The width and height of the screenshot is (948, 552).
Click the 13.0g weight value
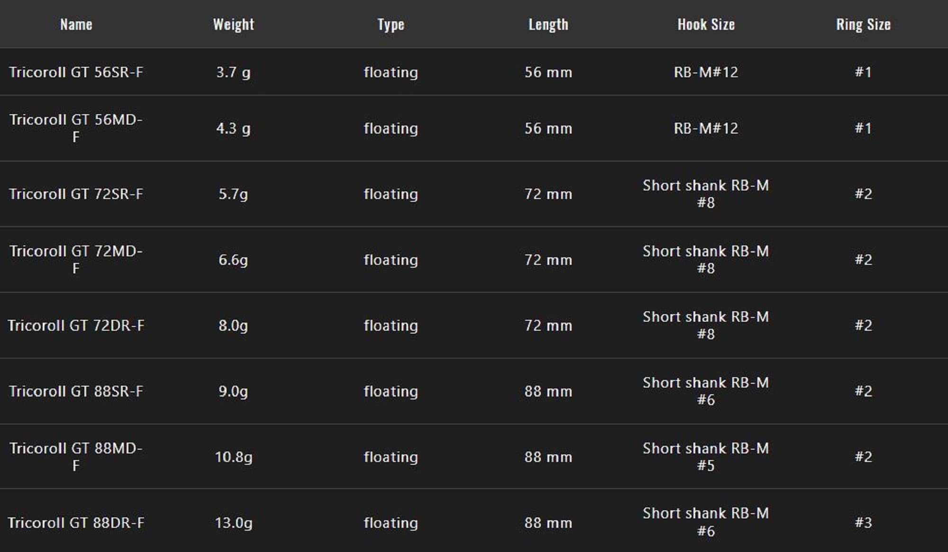pos(233,523)
